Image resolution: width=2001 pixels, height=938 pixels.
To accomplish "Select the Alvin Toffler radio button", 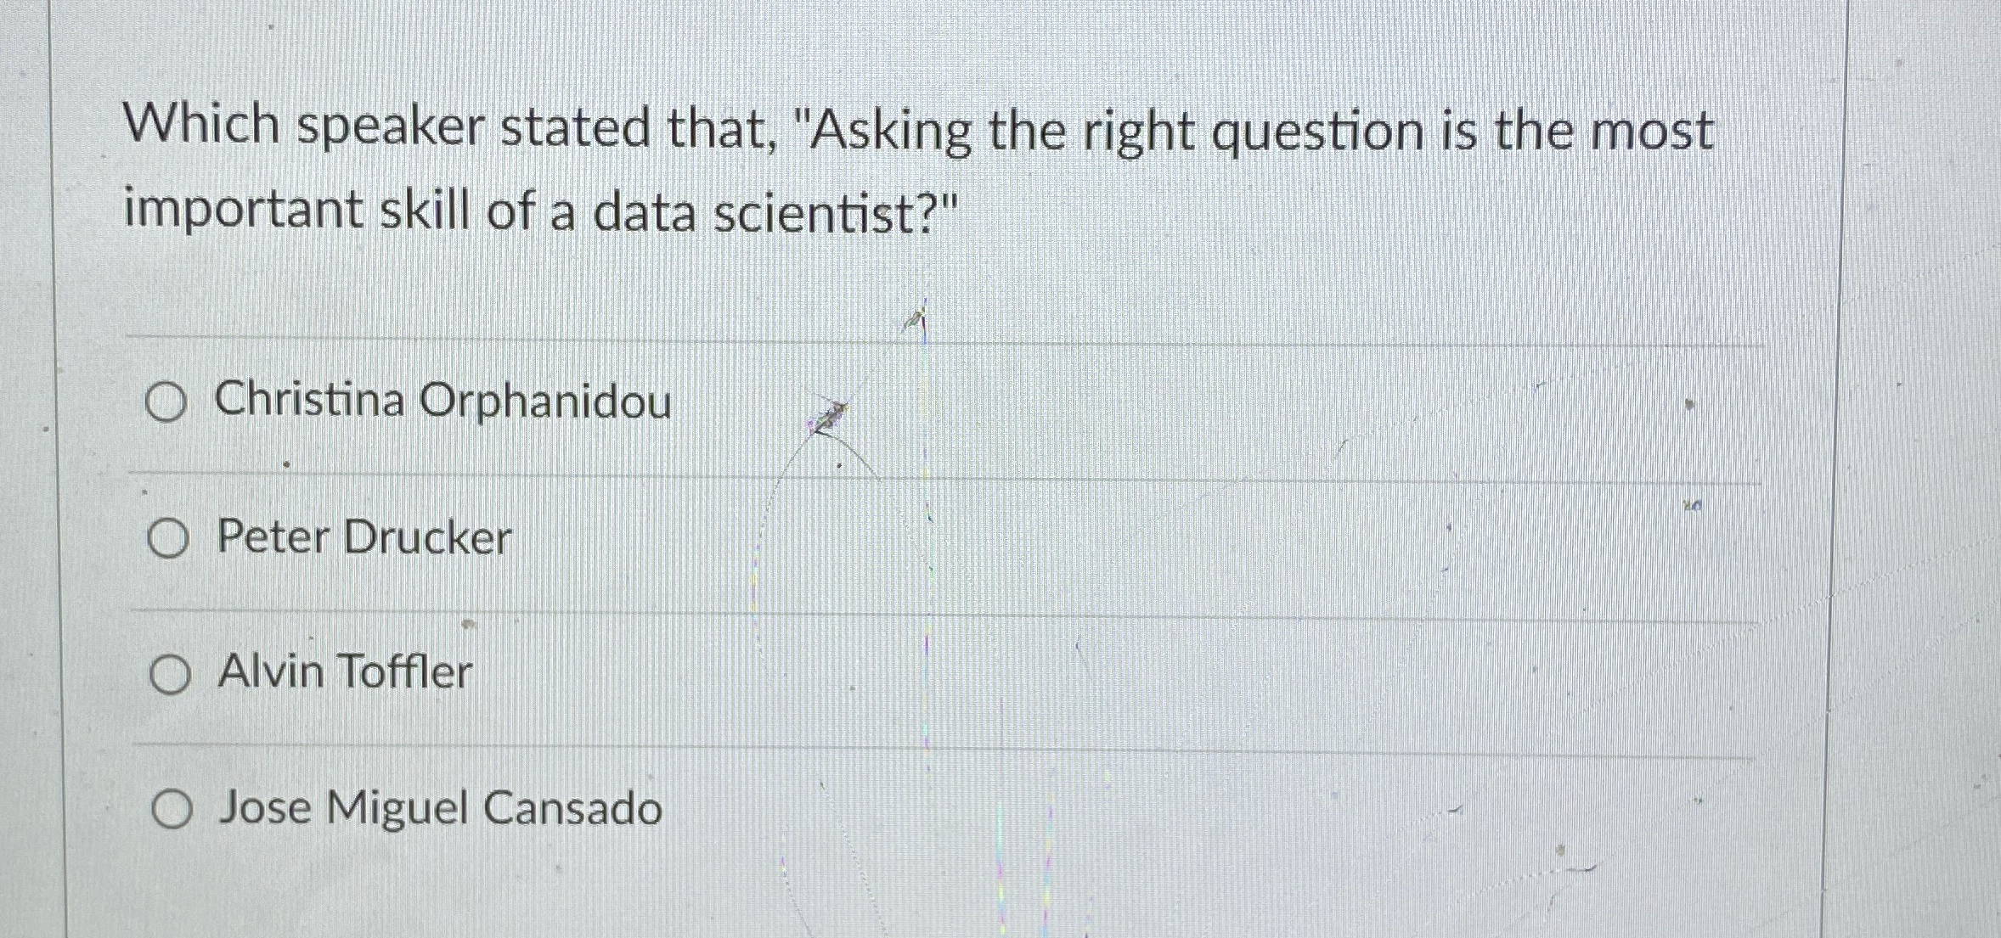I will [170, 673].
